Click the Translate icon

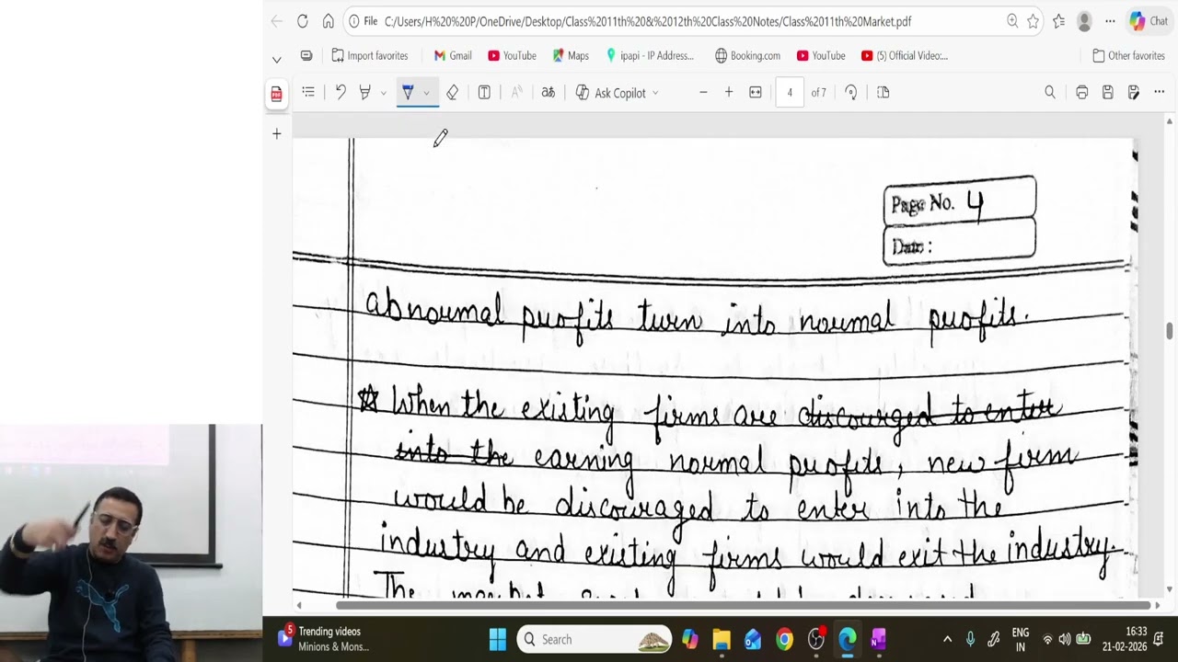[549, 92]
